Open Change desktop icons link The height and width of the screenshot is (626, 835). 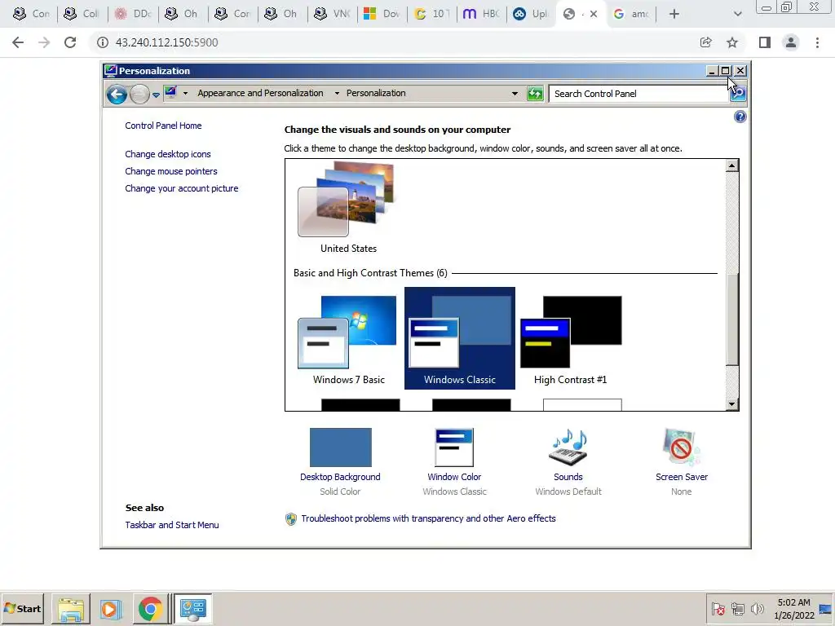coord(168,154)
